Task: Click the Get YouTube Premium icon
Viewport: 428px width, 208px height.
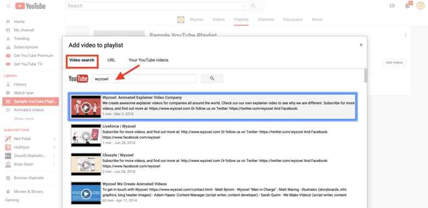Action: 8,55
